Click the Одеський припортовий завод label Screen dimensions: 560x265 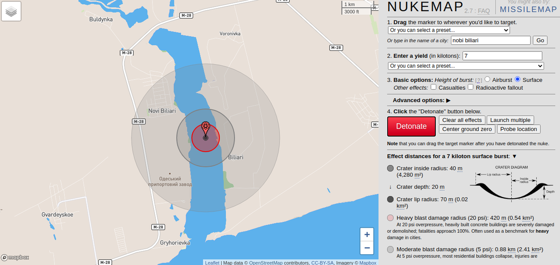tap(169, 181)
